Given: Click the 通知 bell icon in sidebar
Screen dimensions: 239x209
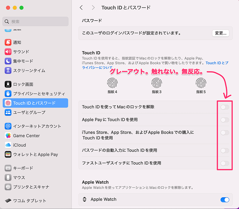Looking at the screenshot, I should (x=8, y=42).
